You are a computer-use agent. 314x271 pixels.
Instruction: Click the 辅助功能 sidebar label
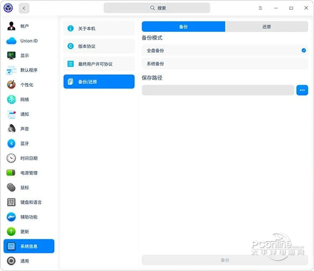[29, 217]
